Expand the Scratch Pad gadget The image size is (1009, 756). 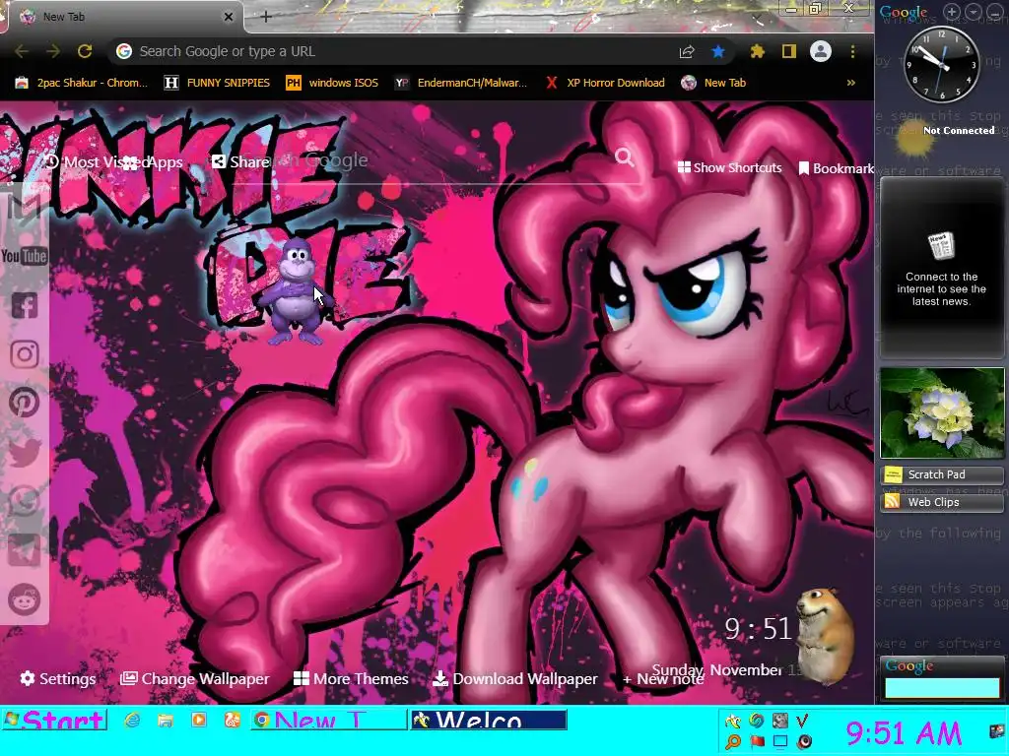click(x=941, y=474)
